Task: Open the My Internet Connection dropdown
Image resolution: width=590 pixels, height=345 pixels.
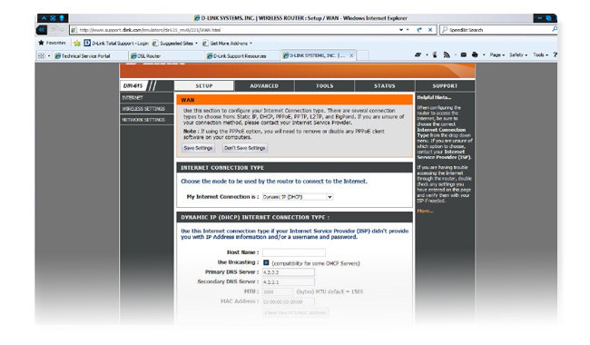Action: point(298,197)
